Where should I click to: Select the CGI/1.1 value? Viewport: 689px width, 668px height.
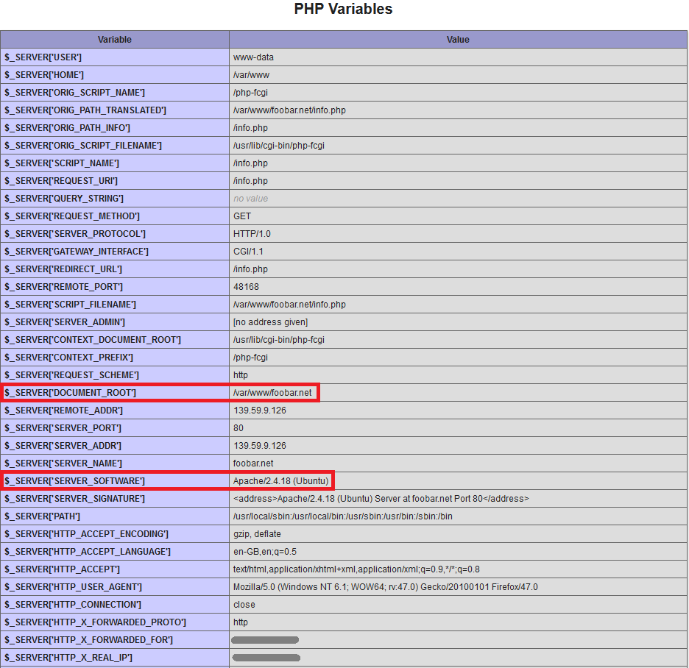(x=248, y=252)
